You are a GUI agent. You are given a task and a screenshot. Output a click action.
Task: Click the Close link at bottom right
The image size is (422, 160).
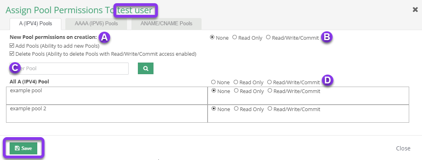(403, 148)
